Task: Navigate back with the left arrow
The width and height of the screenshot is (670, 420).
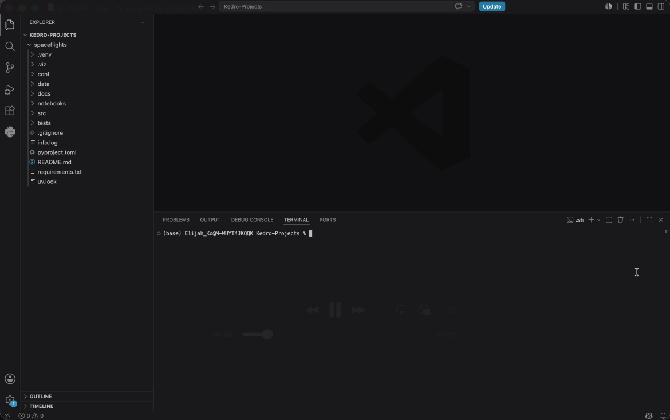Action: 201,6
